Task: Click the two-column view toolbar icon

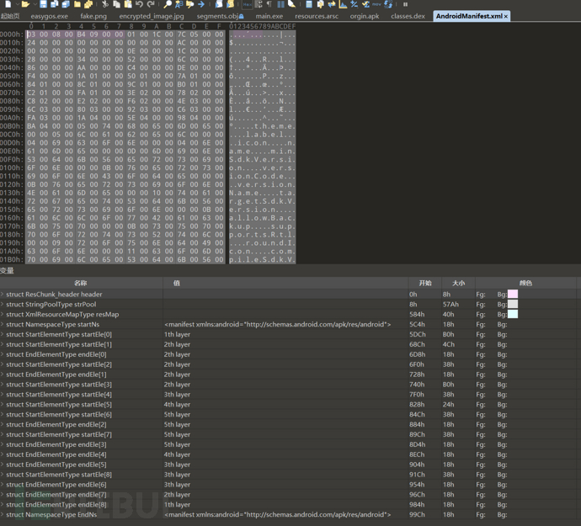Action: pos(281,4)
